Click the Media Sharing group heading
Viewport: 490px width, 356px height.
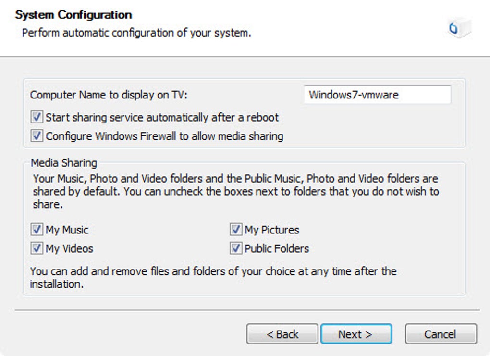pos(64,162)
